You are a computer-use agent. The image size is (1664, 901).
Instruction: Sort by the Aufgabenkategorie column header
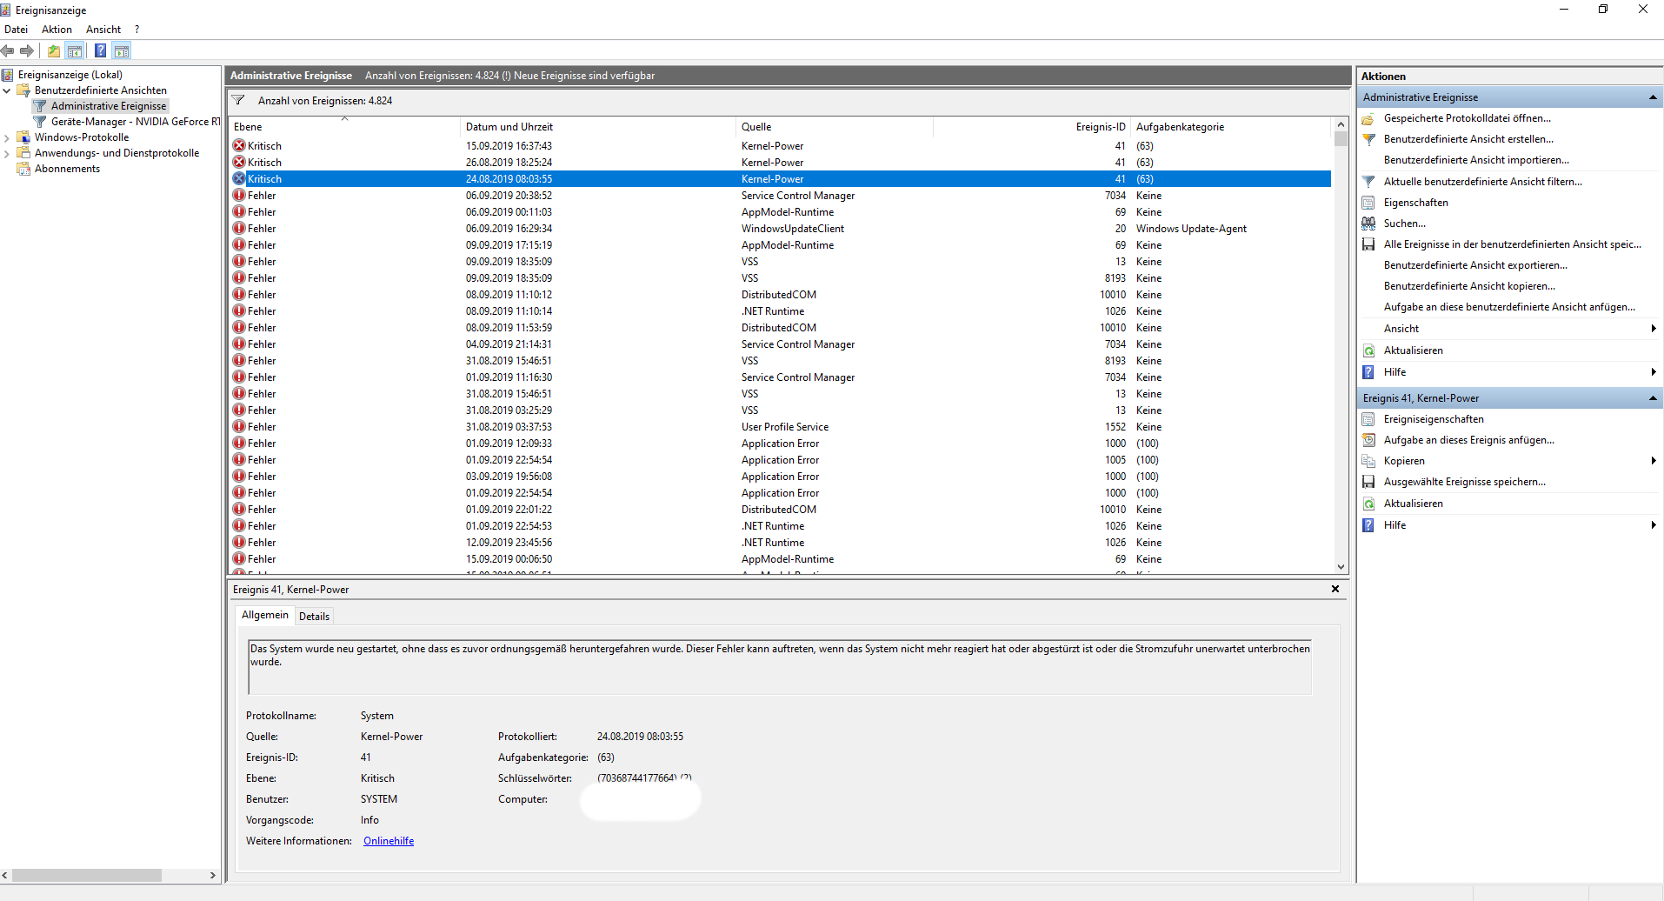pos(1230,127)
